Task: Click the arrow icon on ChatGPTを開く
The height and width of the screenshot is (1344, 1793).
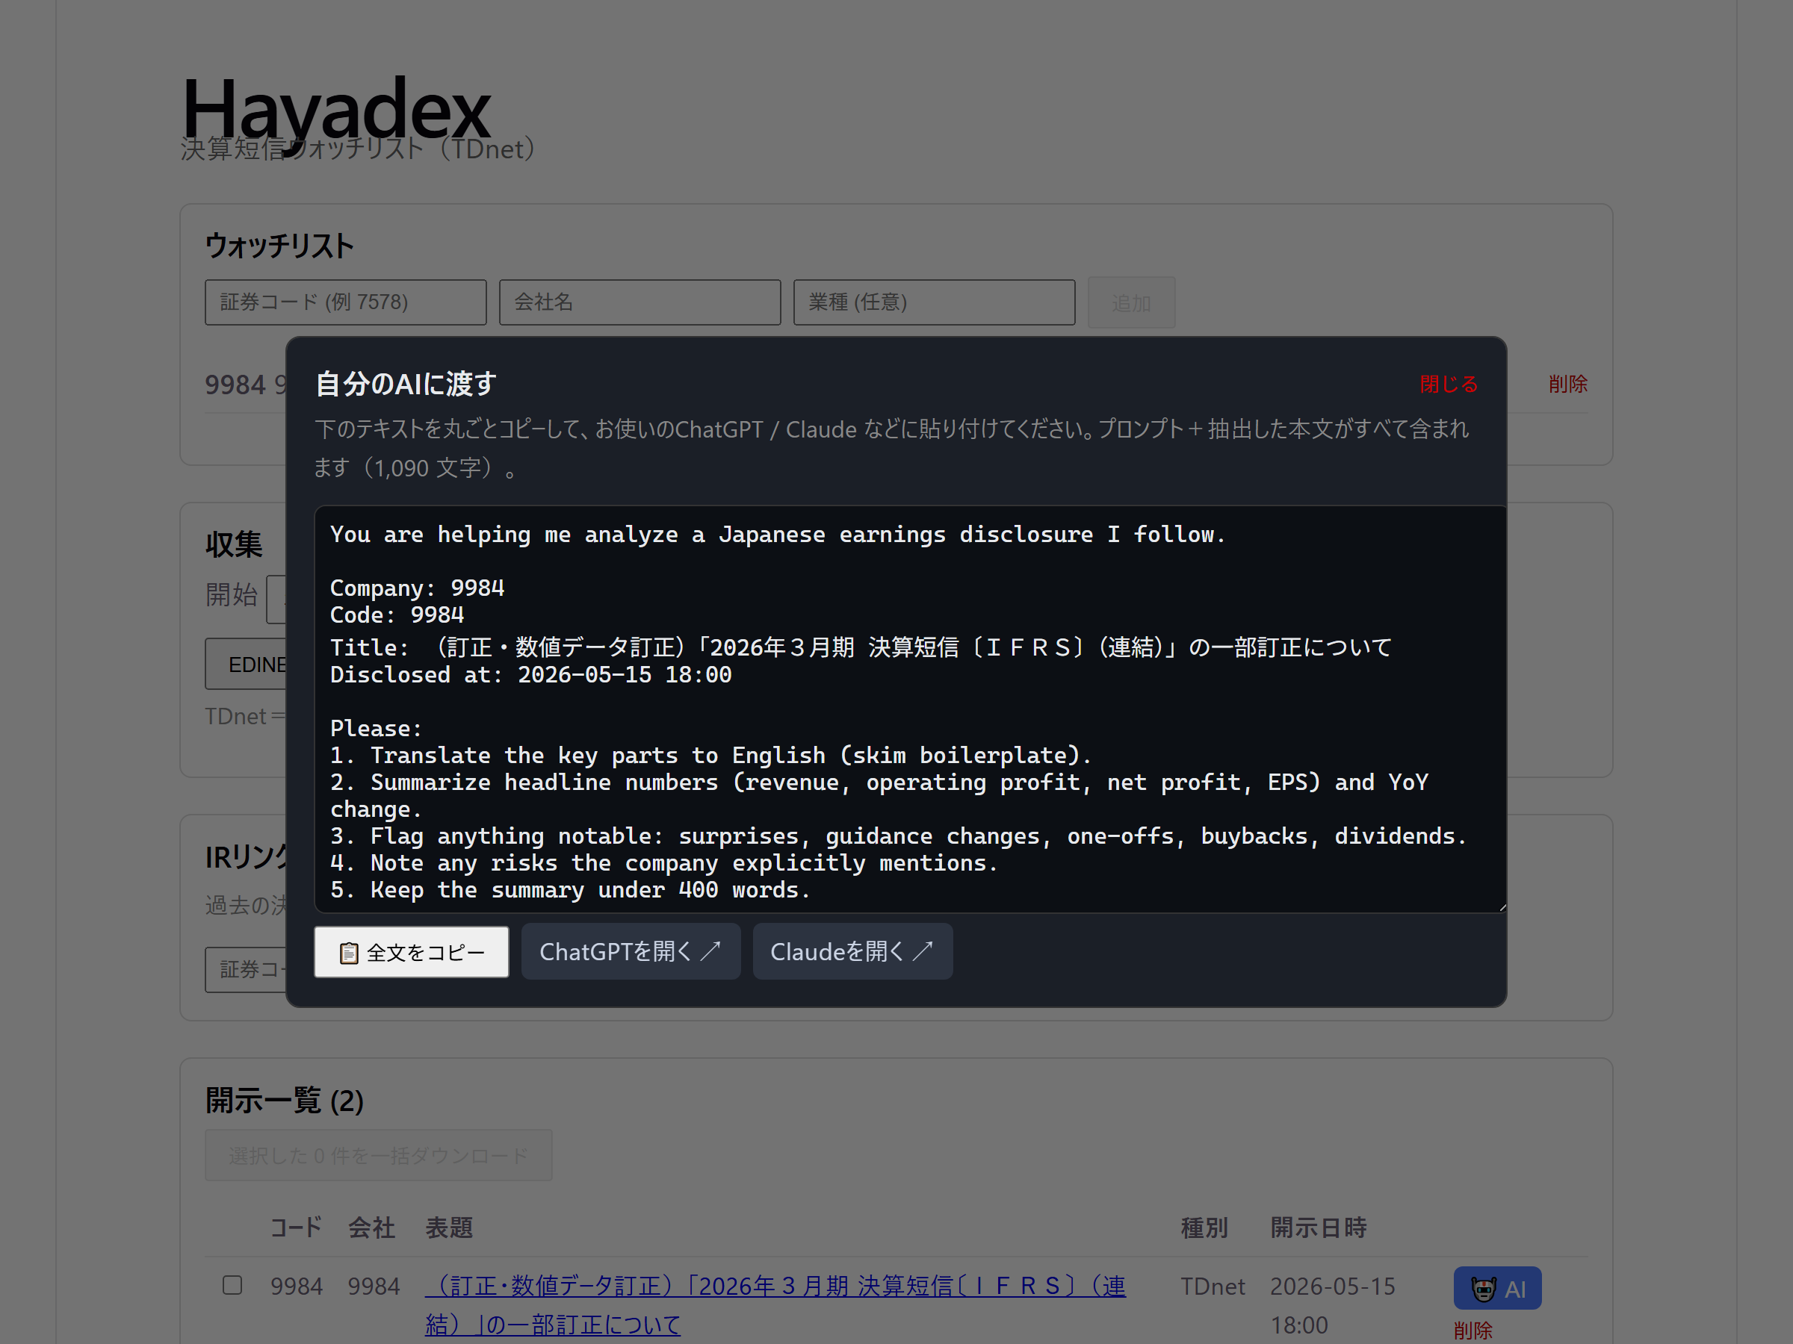Action: (711, 951)
